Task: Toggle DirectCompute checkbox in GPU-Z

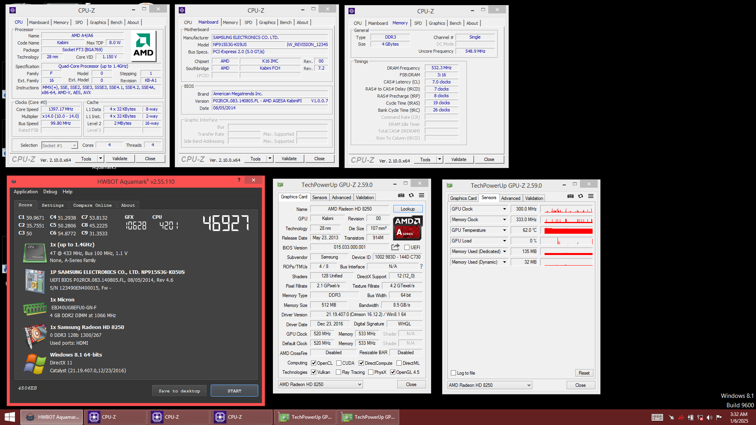Action: tap(361, 363)
